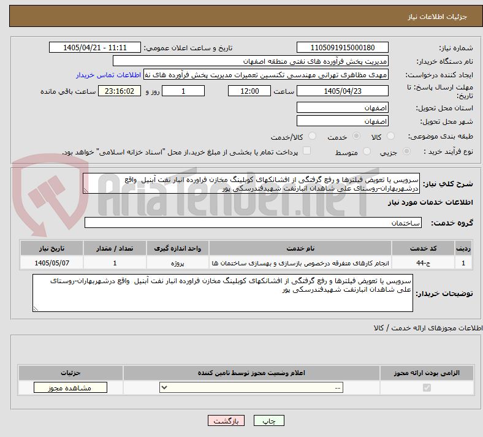483x437 pixels.
Task: Click the شرح کلی نیاز text area
Action: [251, 183]
